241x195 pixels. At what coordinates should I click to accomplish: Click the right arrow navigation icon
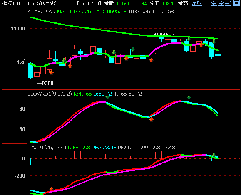click(221, 3)
